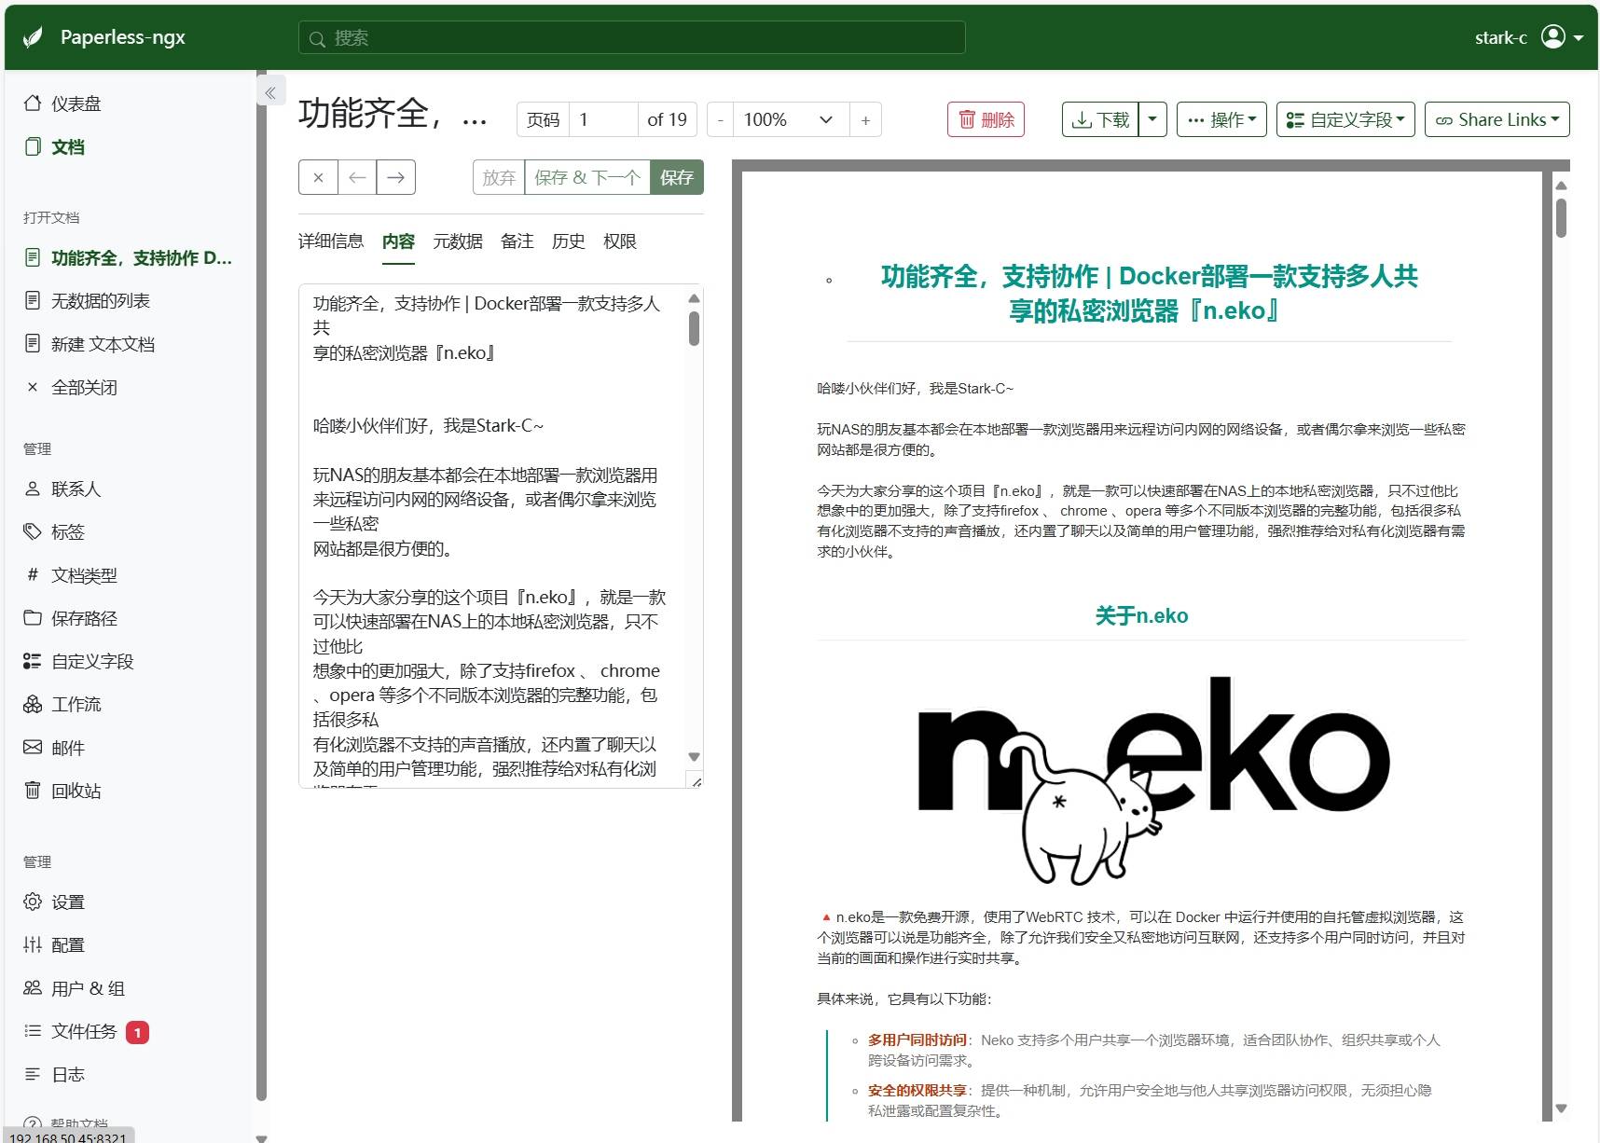Click the search 搜索 field
1600x1143 pixels.
(x=632, y=37)
